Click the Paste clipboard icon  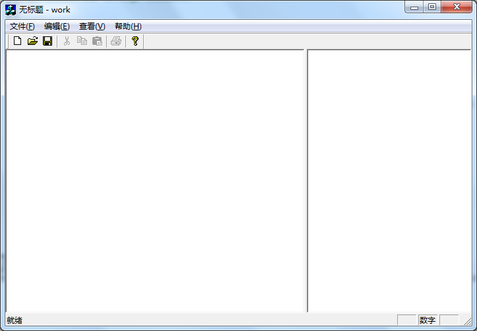point(97,41)
